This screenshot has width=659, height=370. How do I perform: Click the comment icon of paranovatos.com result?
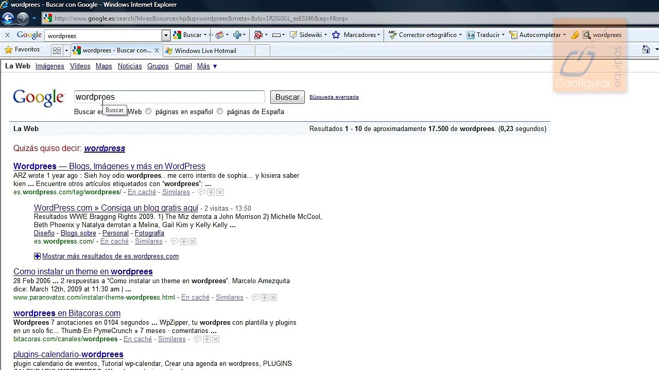pos(255,298)
